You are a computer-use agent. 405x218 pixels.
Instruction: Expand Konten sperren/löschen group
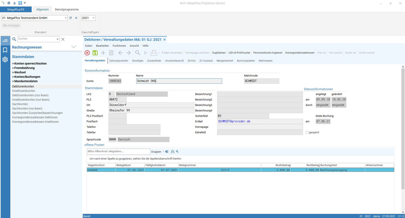click(29, 64)
